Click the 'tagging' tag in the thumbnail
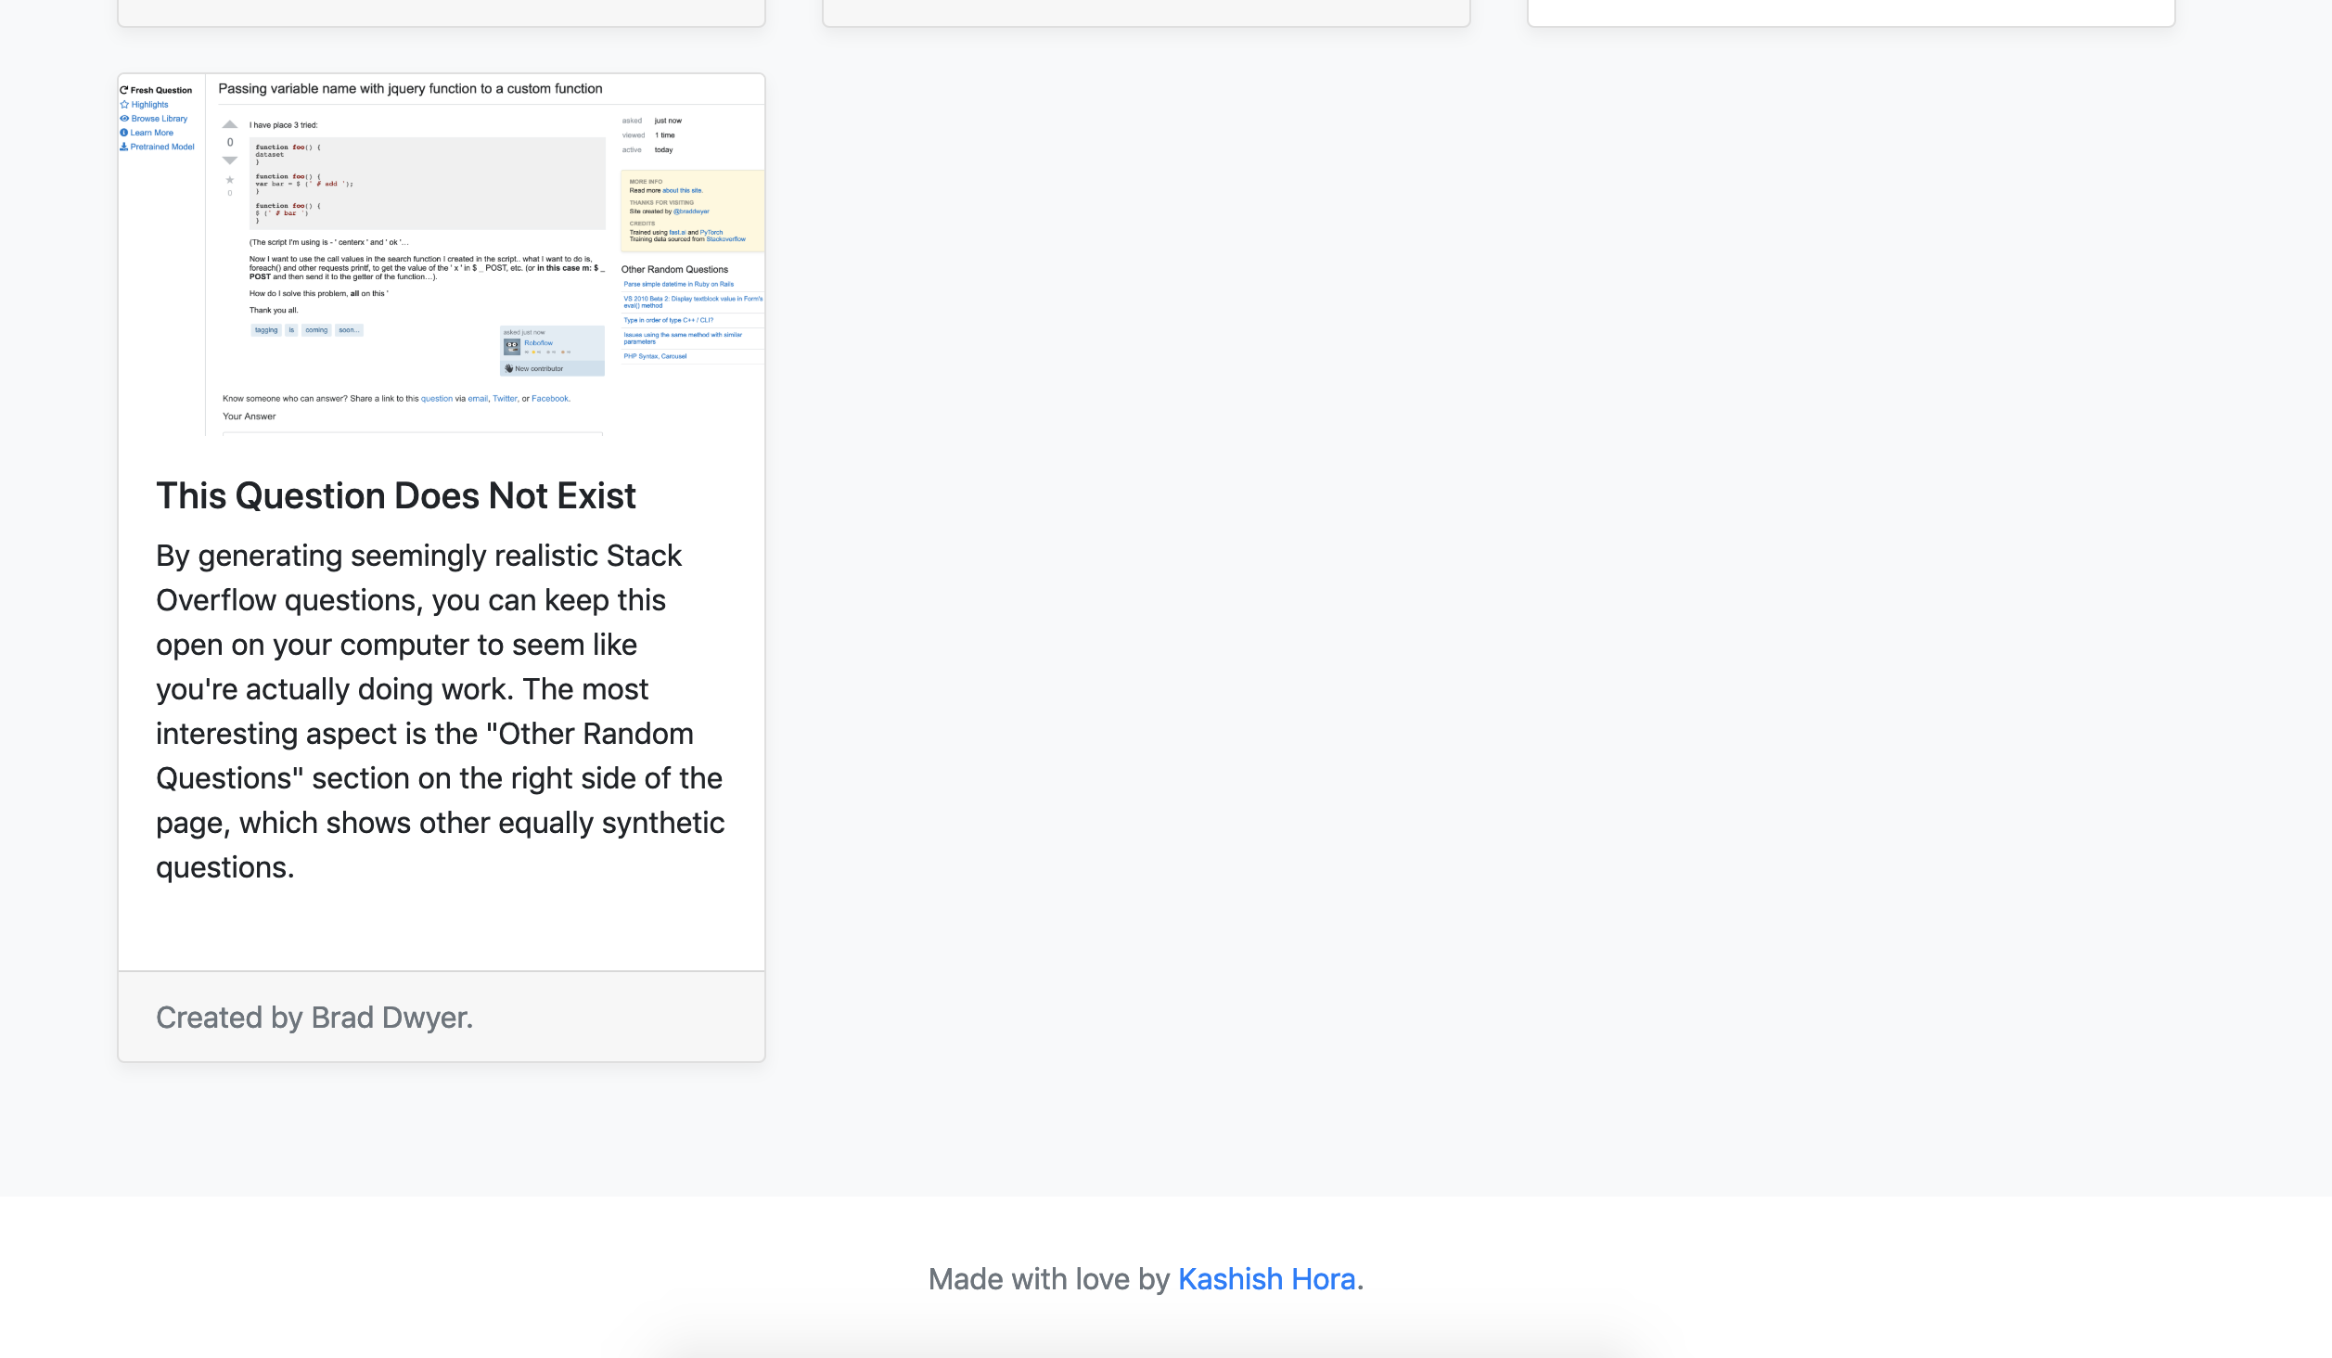Image resolution: width=2332 pixels, height=1358 pixels. pos(266,330)
